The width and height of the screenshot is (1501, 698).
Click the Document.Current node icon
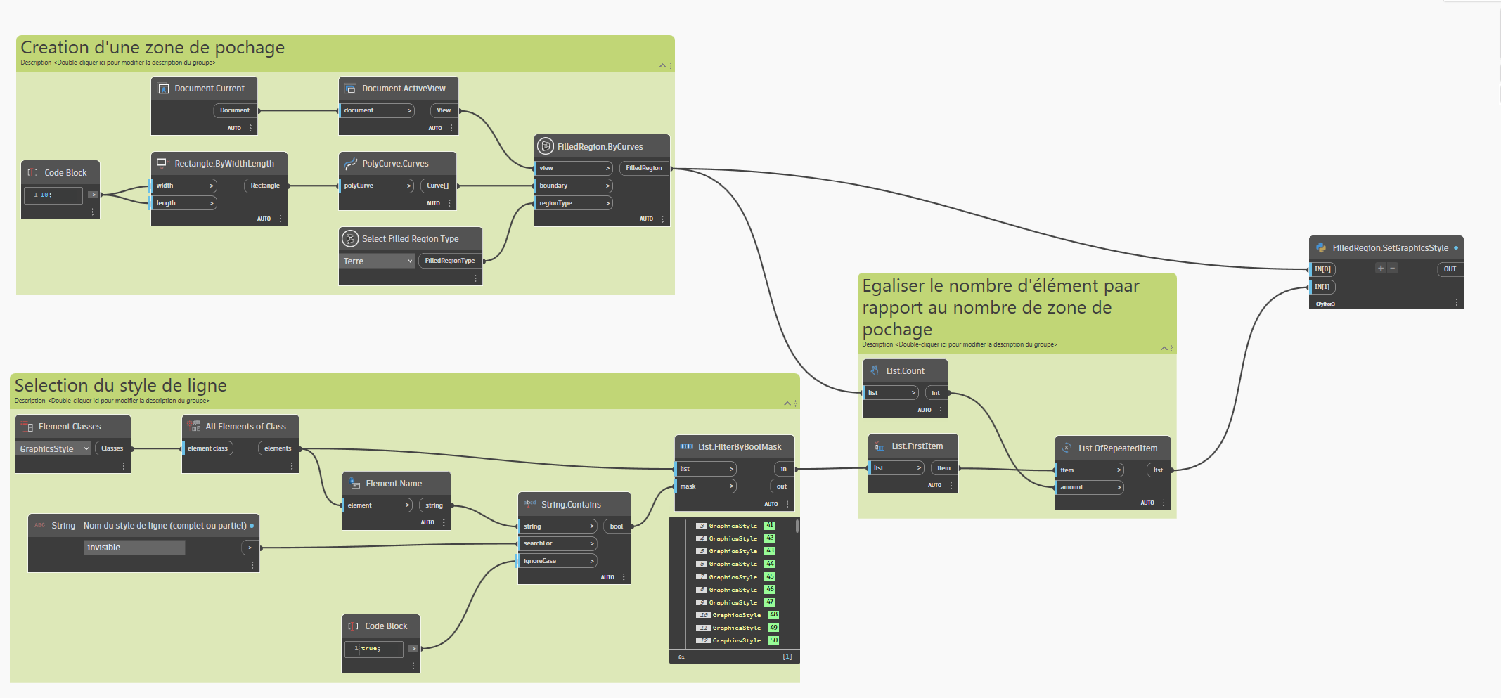(x=164, y=89)
